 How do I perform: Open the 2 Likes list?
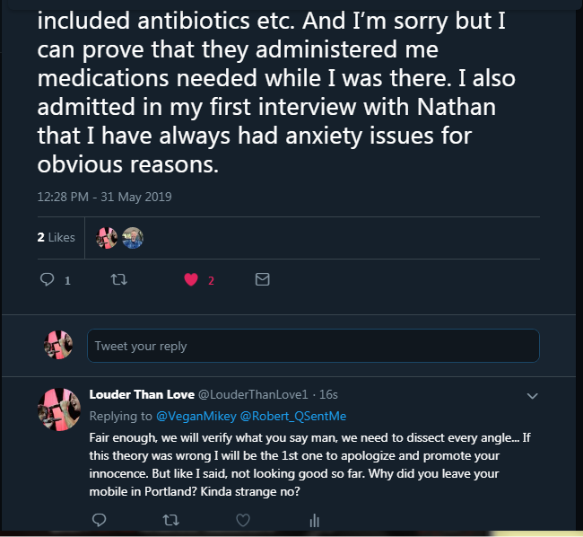click(56, 237)
